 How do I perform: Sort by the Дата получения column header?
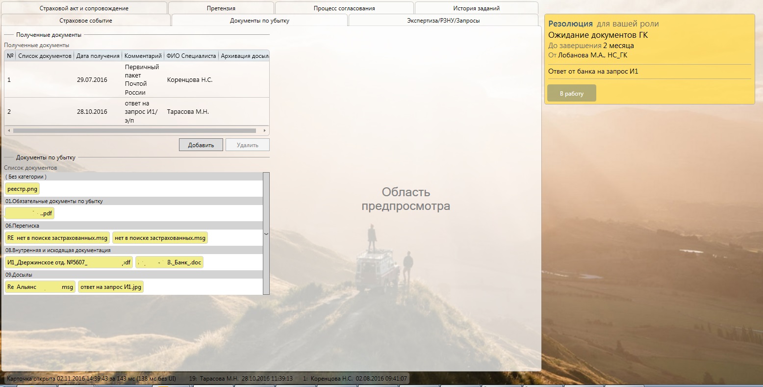click(98, 56)
